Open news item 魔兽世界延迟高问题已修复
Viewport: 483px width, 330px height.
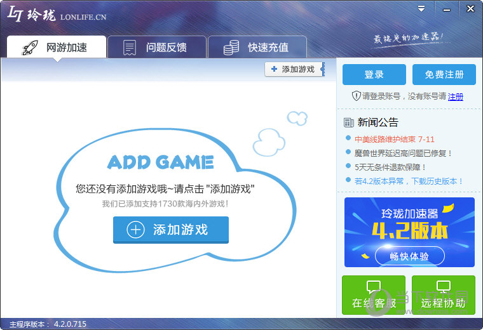pyautogui.click(x=403, y=153)
